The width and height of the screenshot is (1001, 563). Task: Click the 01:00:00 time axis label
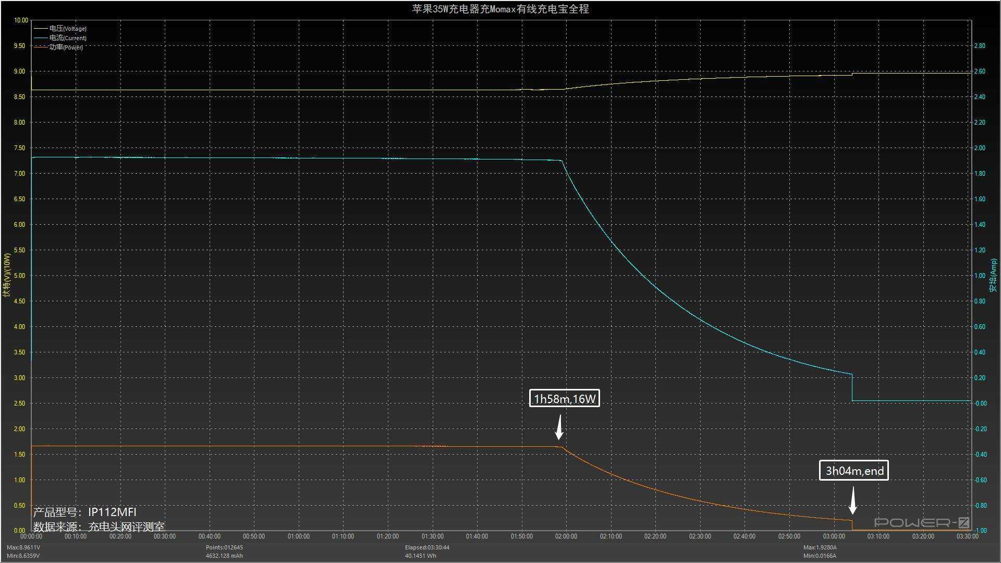[x=299, y=536]
